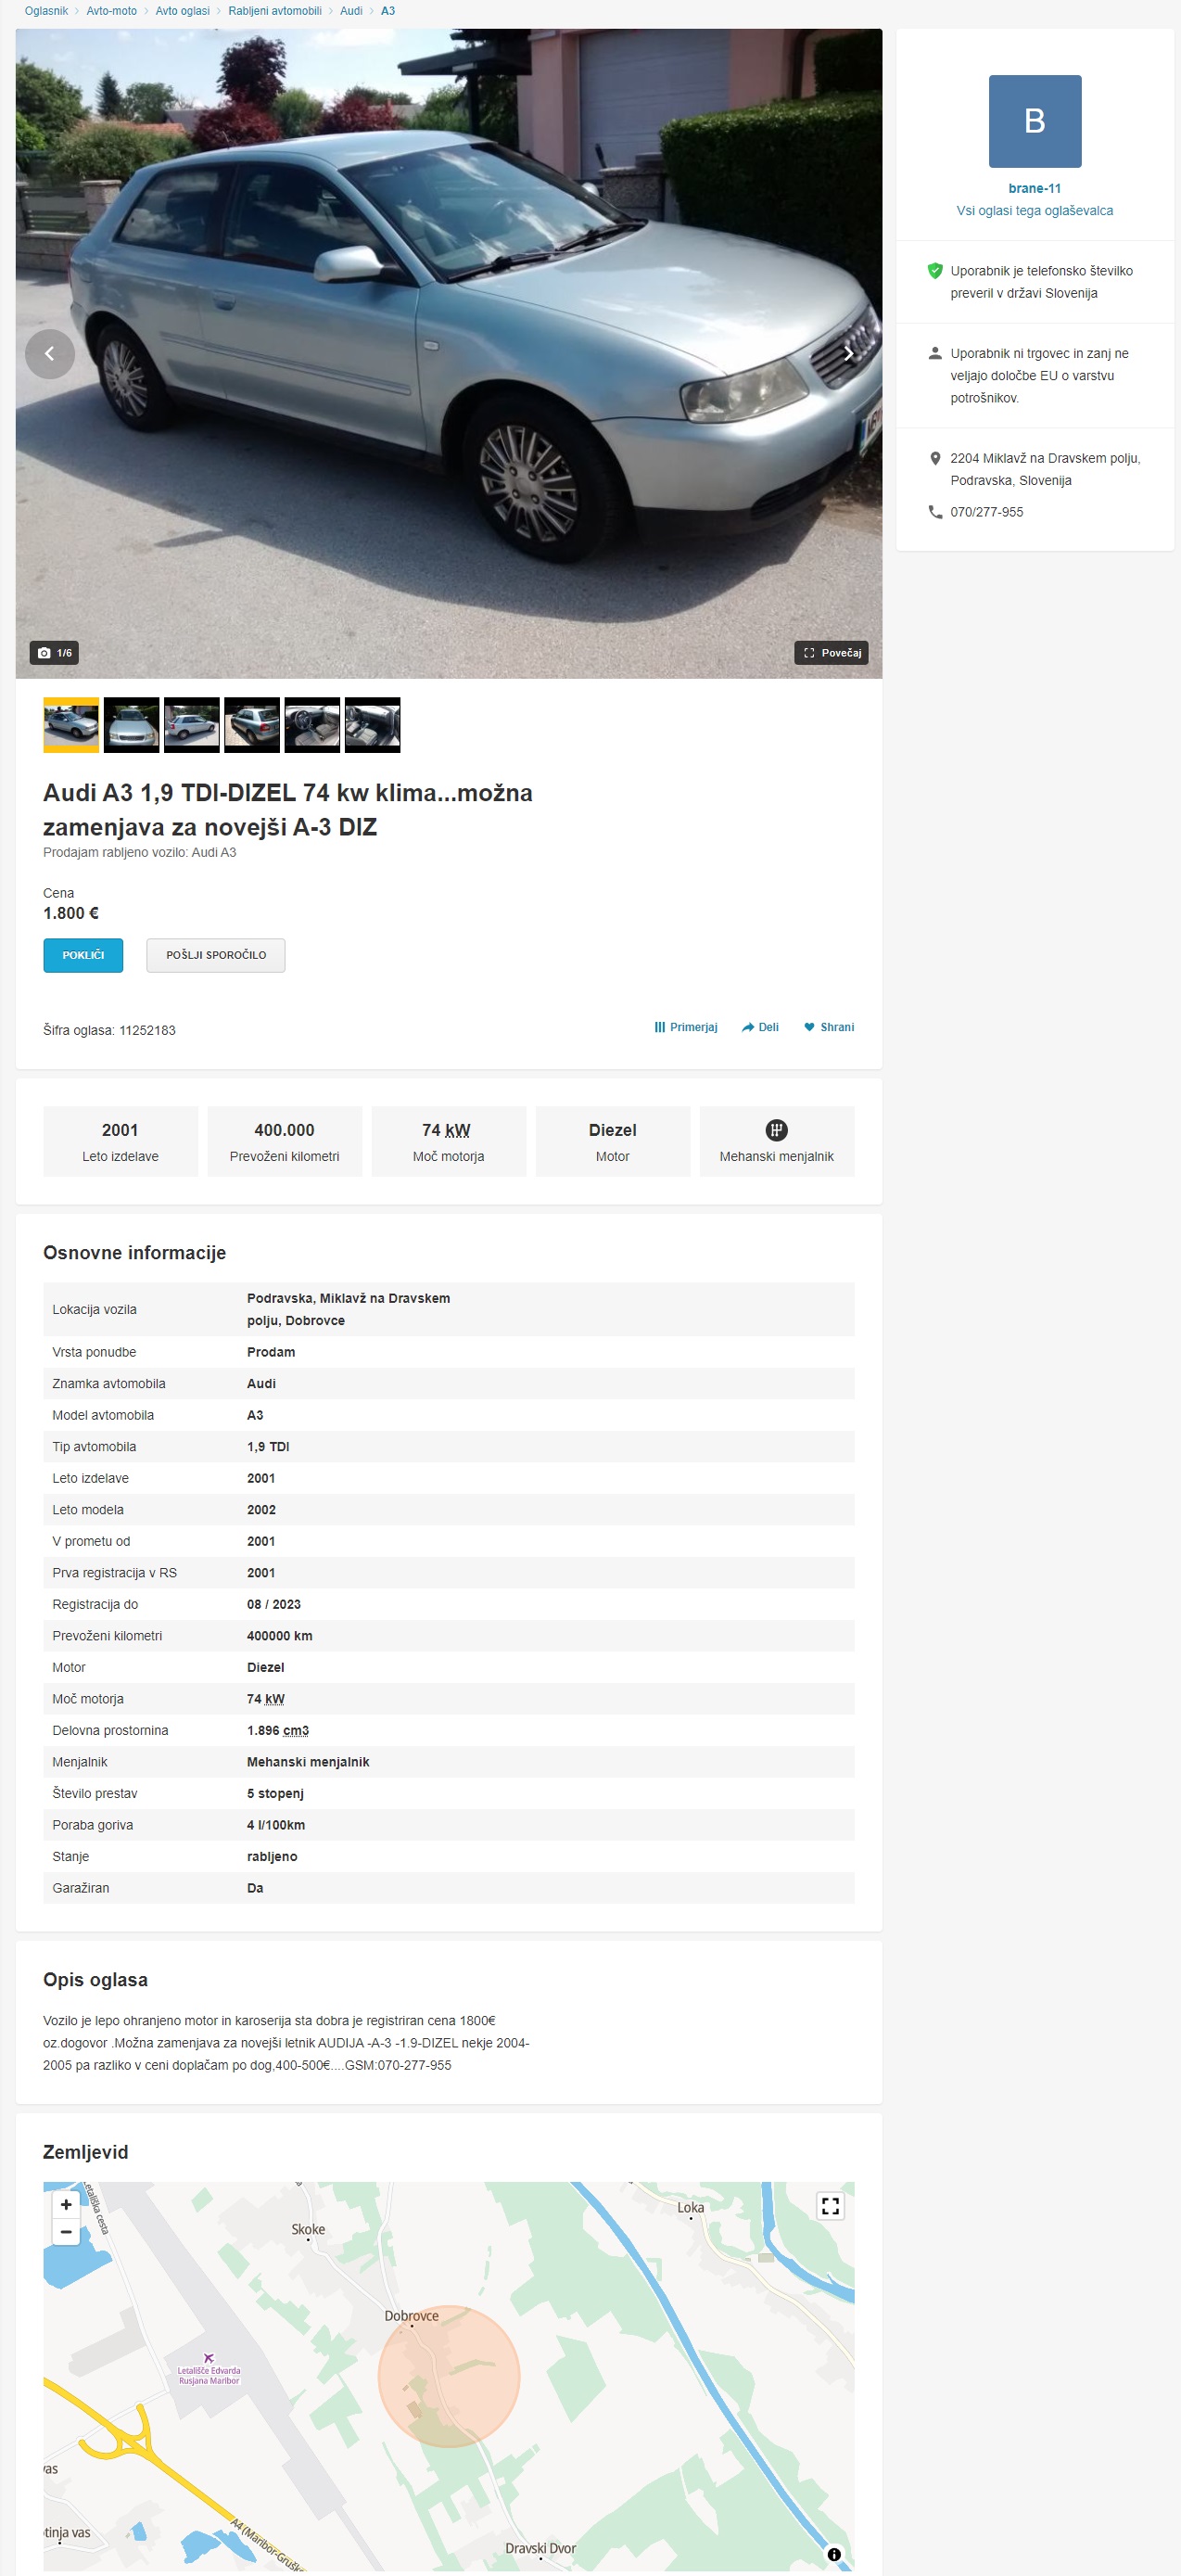This screenshot has width=1181, height=2576.
Task: Open the map in fullscreen
Action: [830, 2206]
